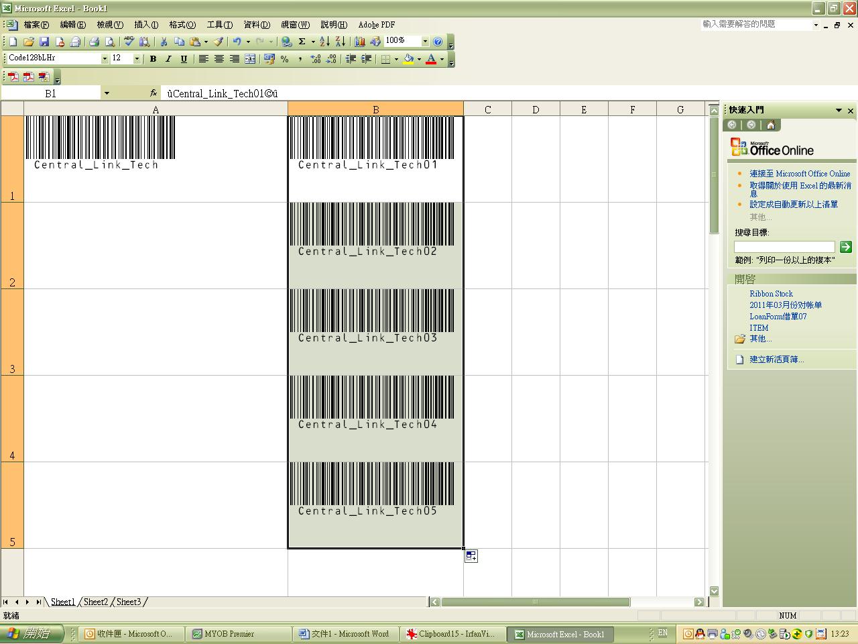Screen dimensions: 858x644
Task: Increase the cell indent
Action: point(366,59)
